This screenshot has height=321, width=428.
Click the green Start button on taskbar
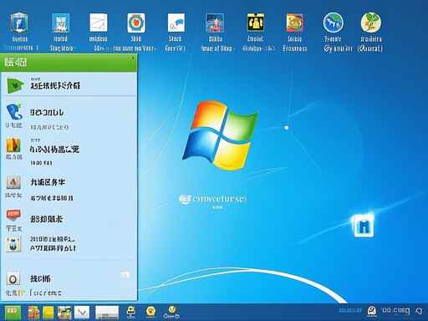[x=13, y=313]
